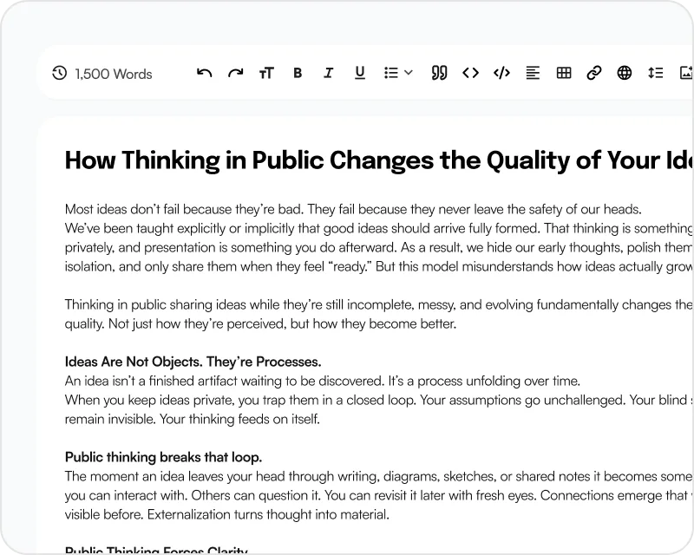
Task: Click the article title heading
Action: tap(379, 160)
